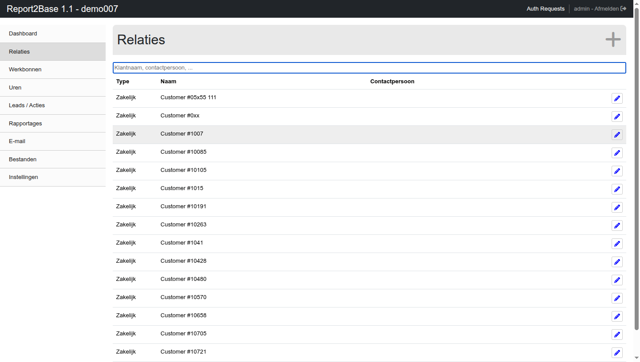The height and width of the screenshot is (362, 640).
Task: Open Instellingen from the sidebar
Action: click(x=24, y=177)
